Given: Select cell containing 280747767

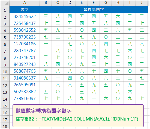Looking at the screenshot, I should [x=25, y=51].
